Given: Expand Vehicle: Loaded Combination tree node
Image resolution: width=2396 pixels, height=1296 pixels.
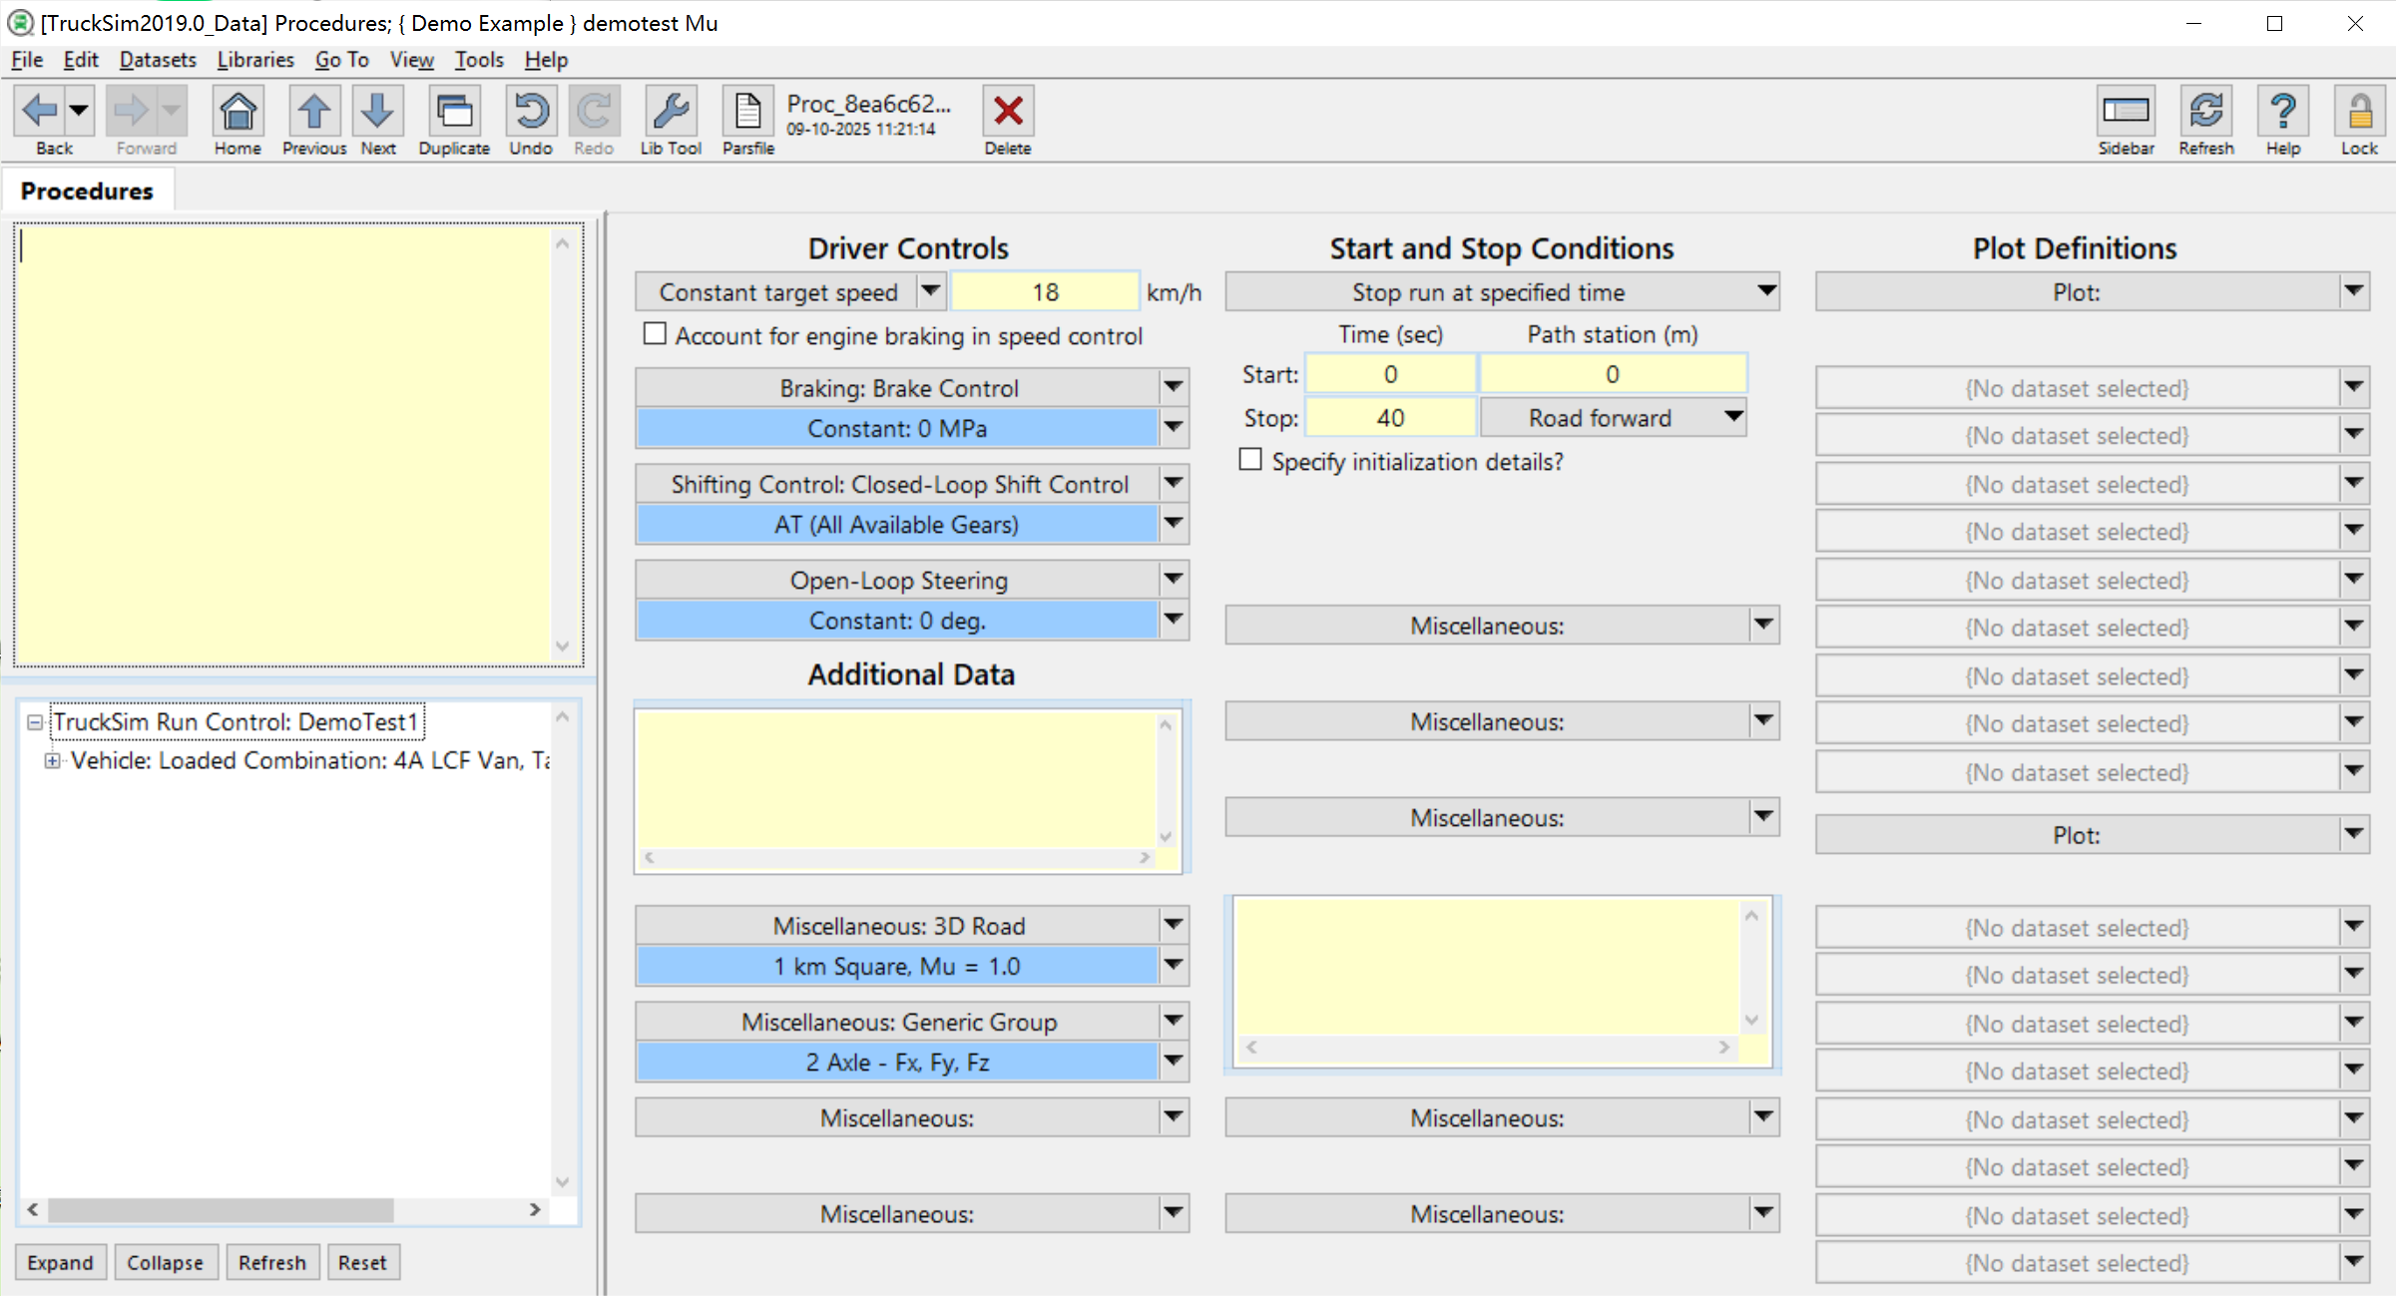Looking at the screenshot, I should [x=53, y=760].
